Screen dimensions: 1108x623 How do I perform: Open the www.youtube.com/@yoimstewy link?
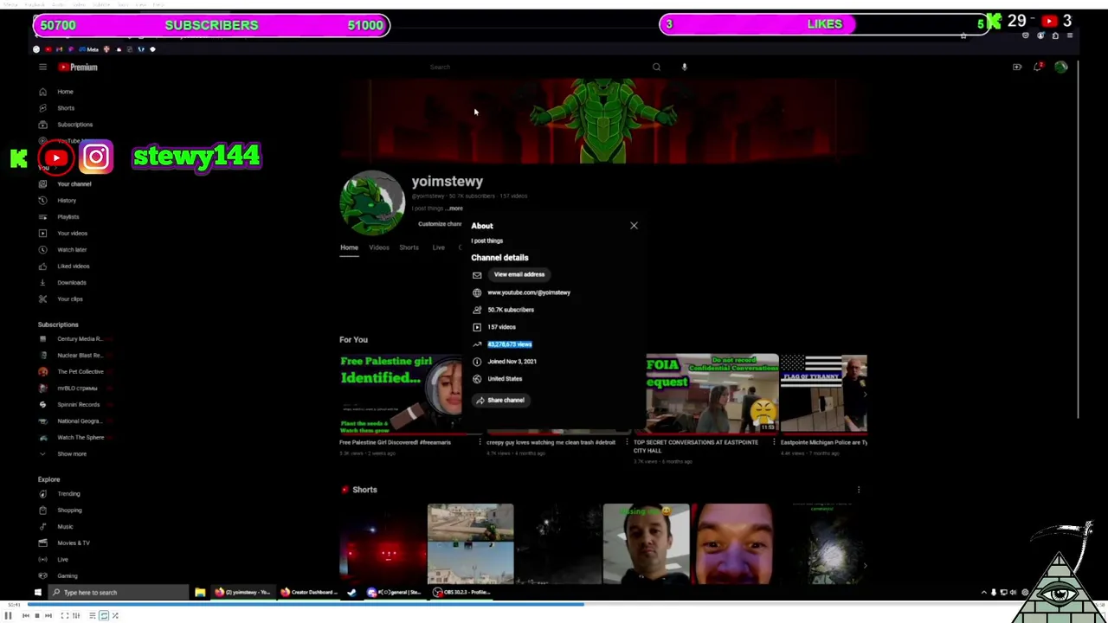[529, 292]
